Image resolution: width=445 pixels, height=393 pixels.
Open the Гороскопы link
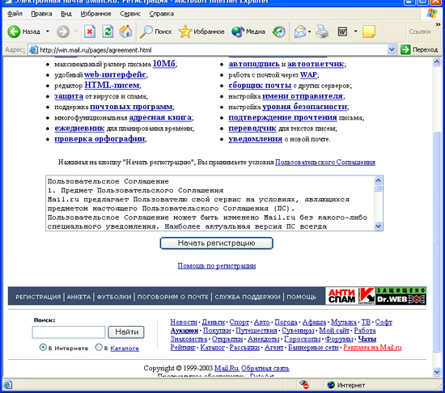303,339
